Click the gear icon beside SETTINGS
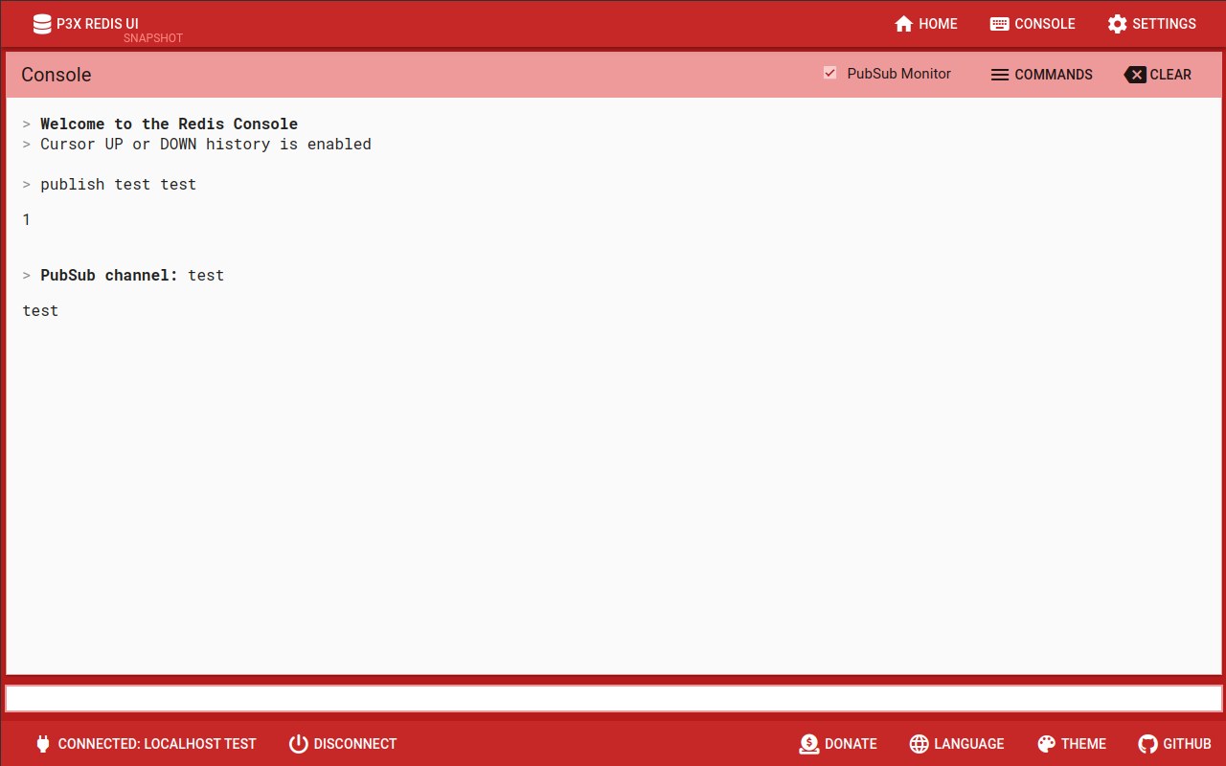This screenshot has width=1226, height=766. [x=1117, y=24]
